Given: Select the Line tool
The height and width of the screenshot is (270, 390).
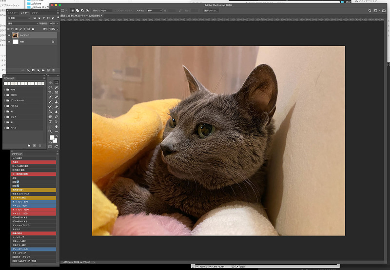Looking at the screenshot, I should point(50,127).
